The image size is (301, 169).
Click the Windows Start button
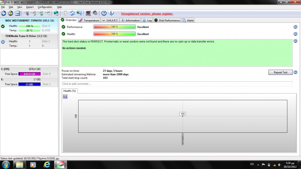point(6,164)
